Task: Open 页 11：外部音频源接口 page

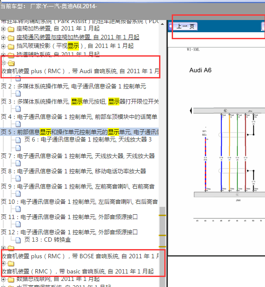Action: click(x=69, y=217)
